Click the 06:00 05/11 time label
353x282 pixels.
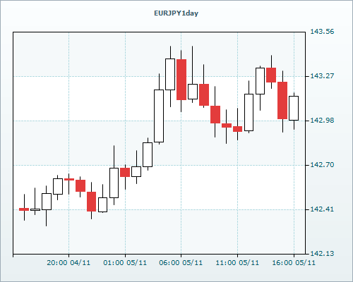coord(181,263)
